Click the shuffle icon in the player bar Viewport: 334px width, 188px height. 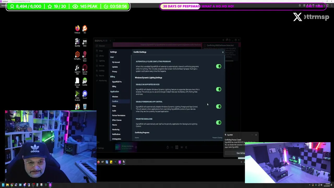(186, 147)
